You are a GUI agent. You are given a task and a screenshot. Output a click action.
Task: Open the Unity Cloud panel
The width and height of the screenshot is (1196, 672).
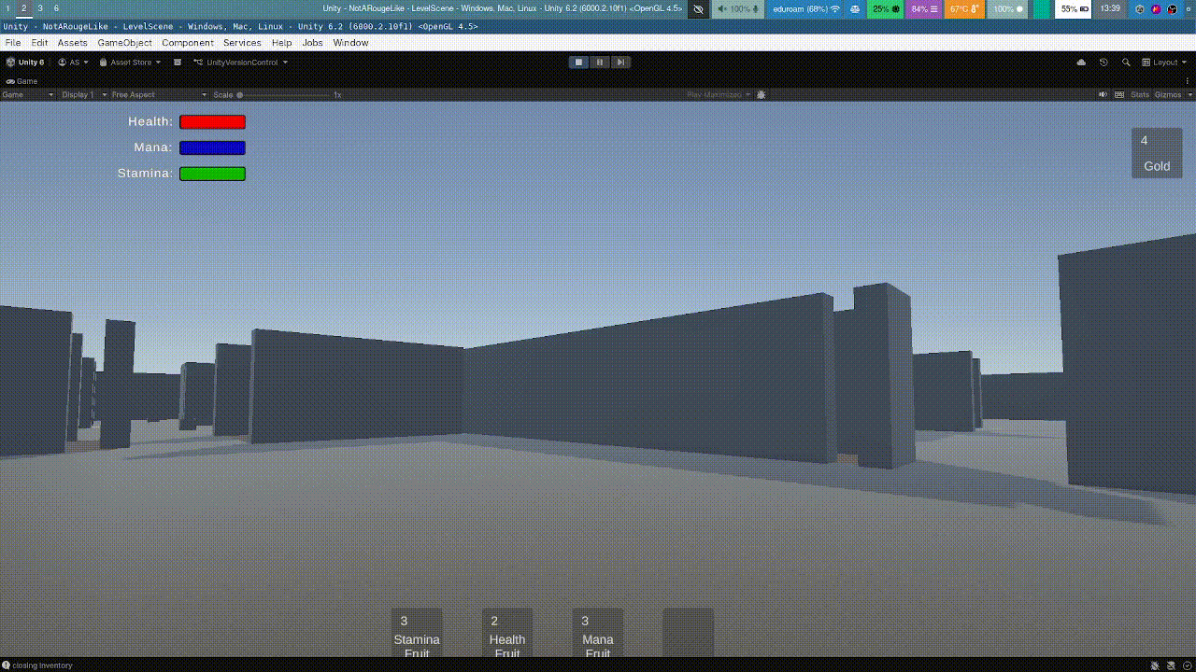click(x=1081, y=62)
